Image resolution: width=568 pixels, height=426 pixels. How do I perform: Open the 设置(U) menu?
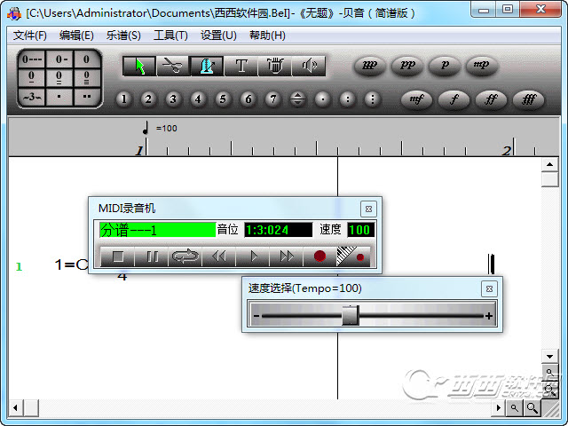click(218, 35)
